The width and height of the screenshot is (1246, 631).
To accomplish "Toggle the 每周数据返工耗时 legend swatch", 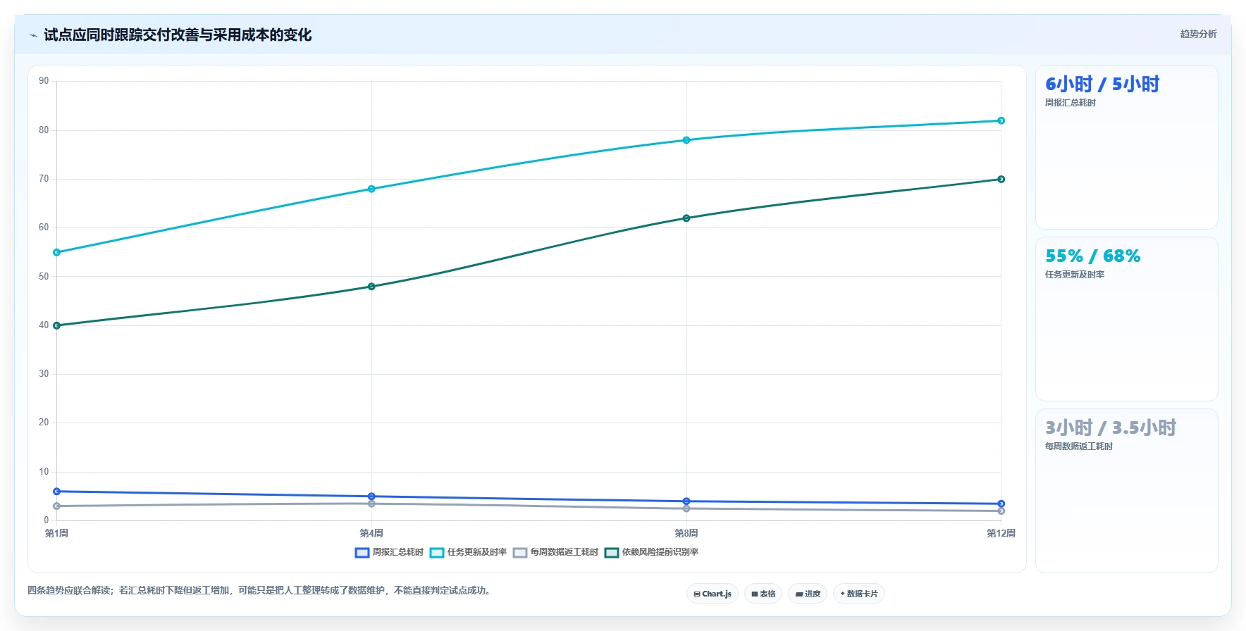I will [x=520, y=553].
